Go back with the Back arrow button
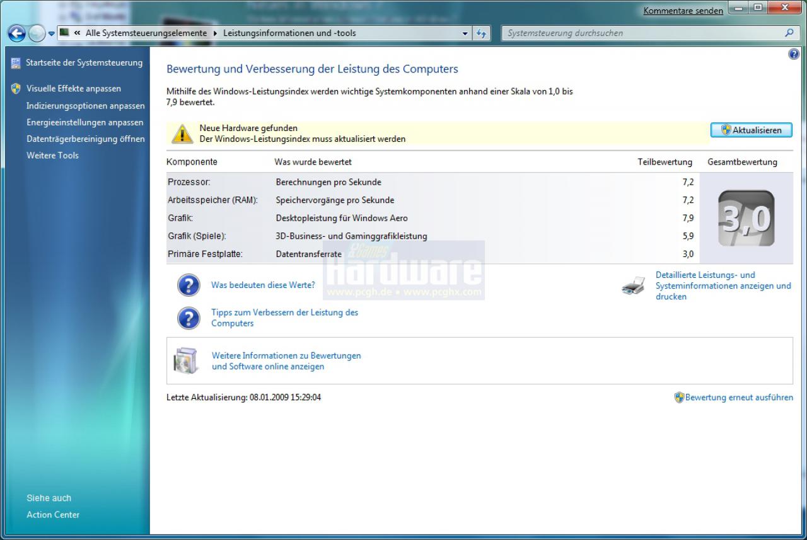The height and width of the screenshot is (540, 807). tap(17, 33)
